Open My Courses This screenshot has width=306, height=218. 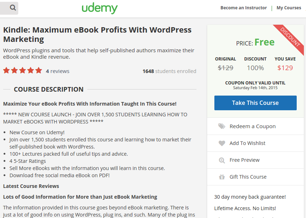coord(288,8)
